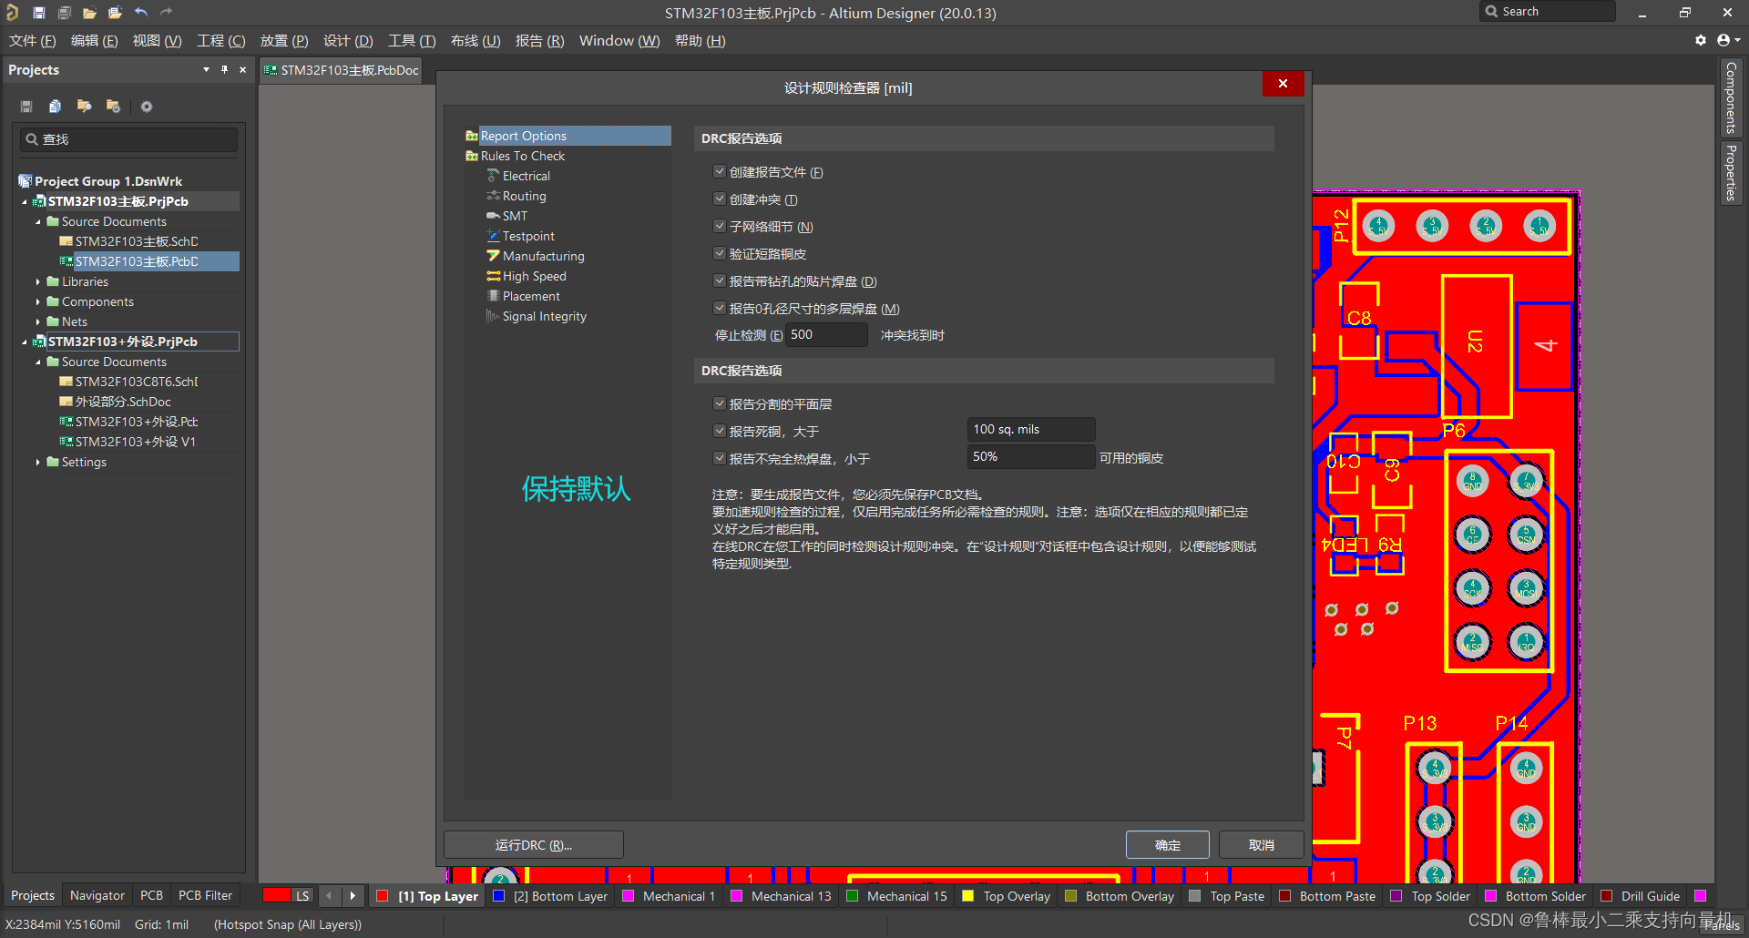Screen dimensions: 1749x938
Task: Click the Open project folder icon
Action: tap(115, 13)
